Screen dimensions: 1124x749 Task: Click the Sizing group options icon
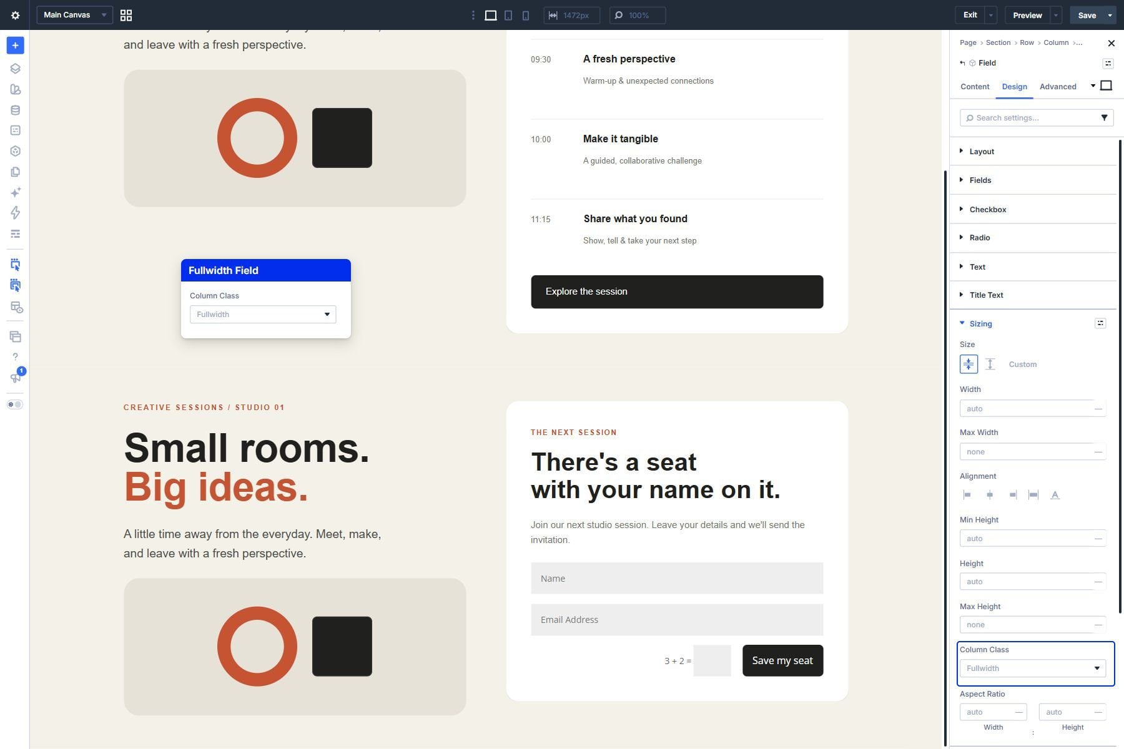1100,323
